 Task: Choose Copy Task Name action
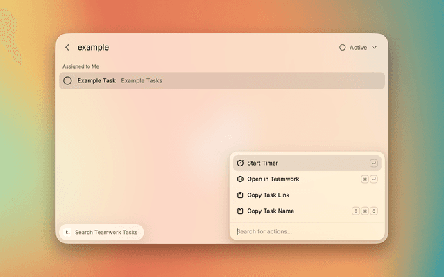[307, 211]
